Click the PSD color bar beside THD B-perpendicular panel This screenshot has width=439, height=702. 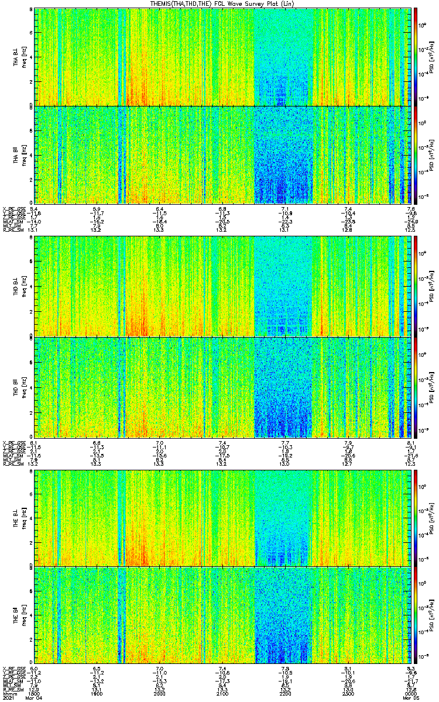(x=416, y=286)
